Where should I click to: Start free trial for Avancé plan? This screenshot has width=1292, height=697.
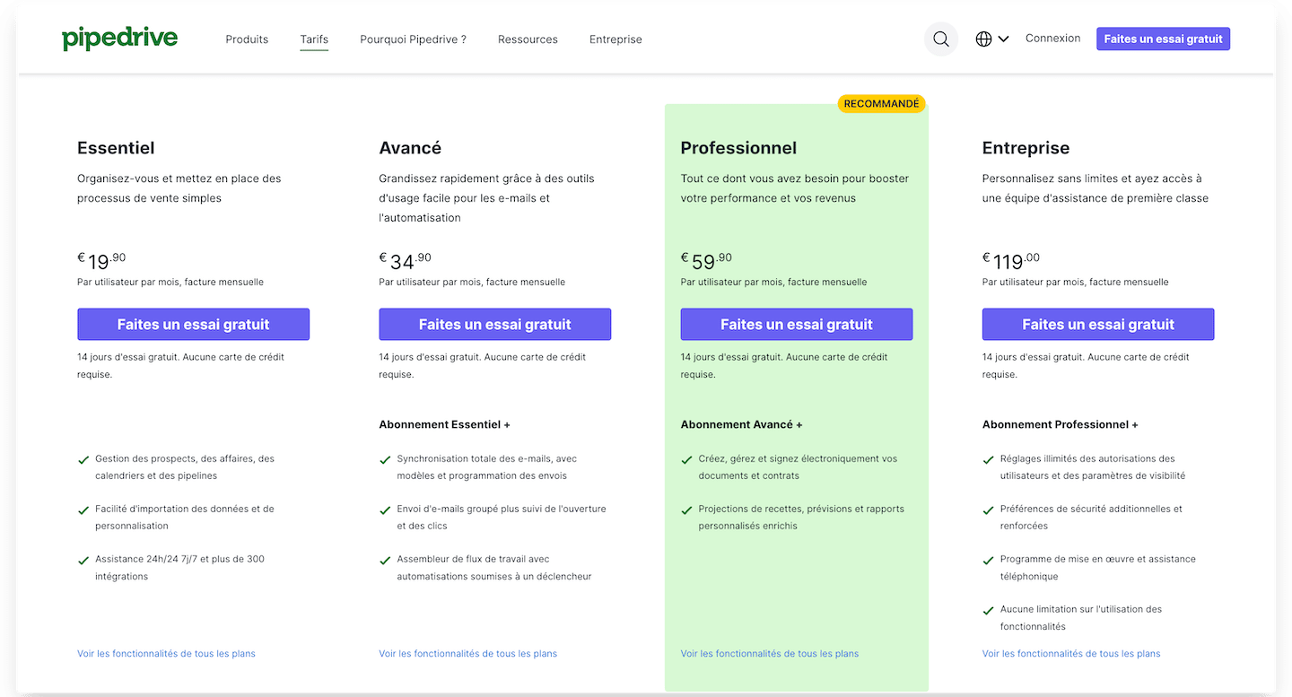click(x=494, y=324)
